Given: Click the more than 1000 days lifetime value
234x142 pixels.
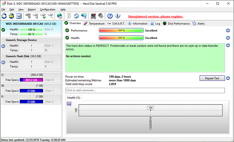Looking at the screenshot, I should [122, 80].
